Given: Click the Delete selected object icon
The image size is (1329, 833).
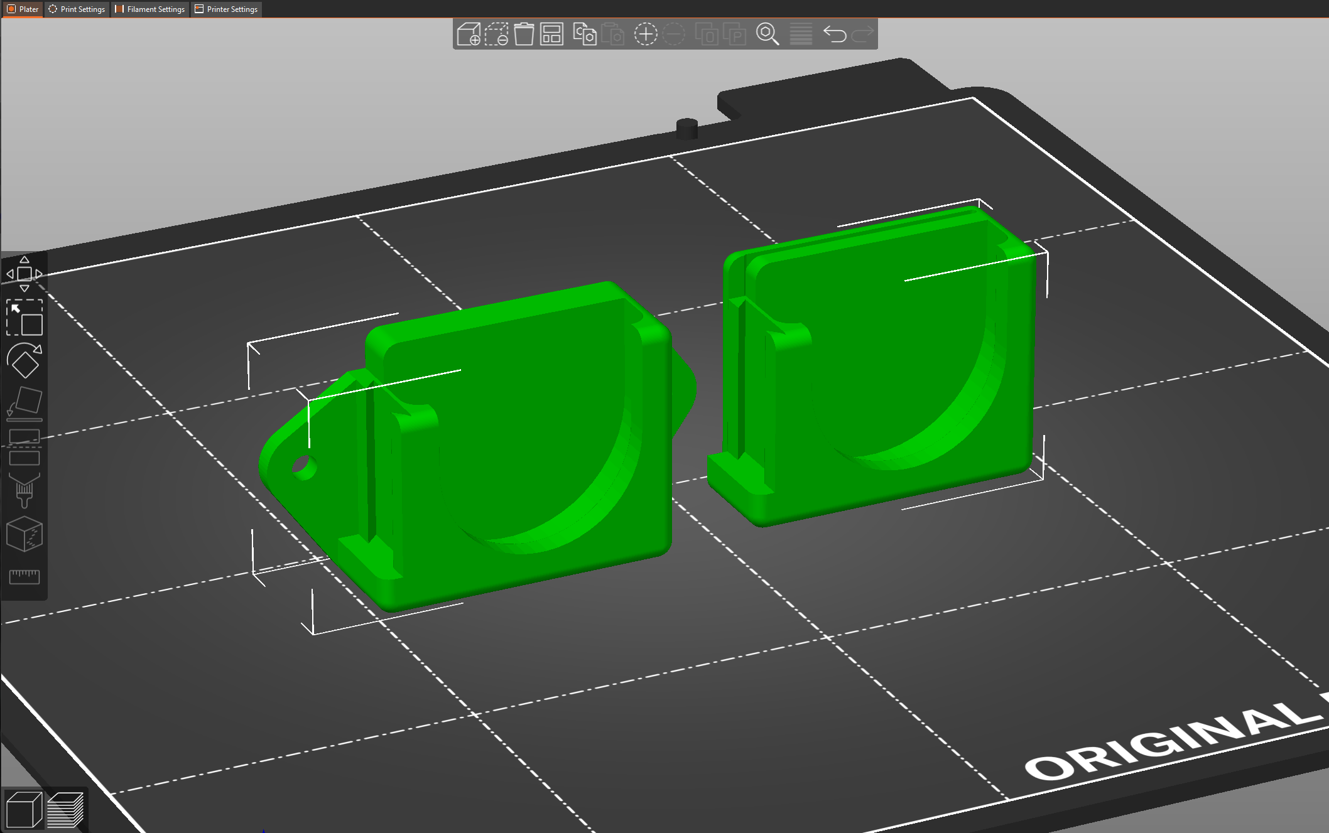Looking at the screenshot, I should pos(496,34).
